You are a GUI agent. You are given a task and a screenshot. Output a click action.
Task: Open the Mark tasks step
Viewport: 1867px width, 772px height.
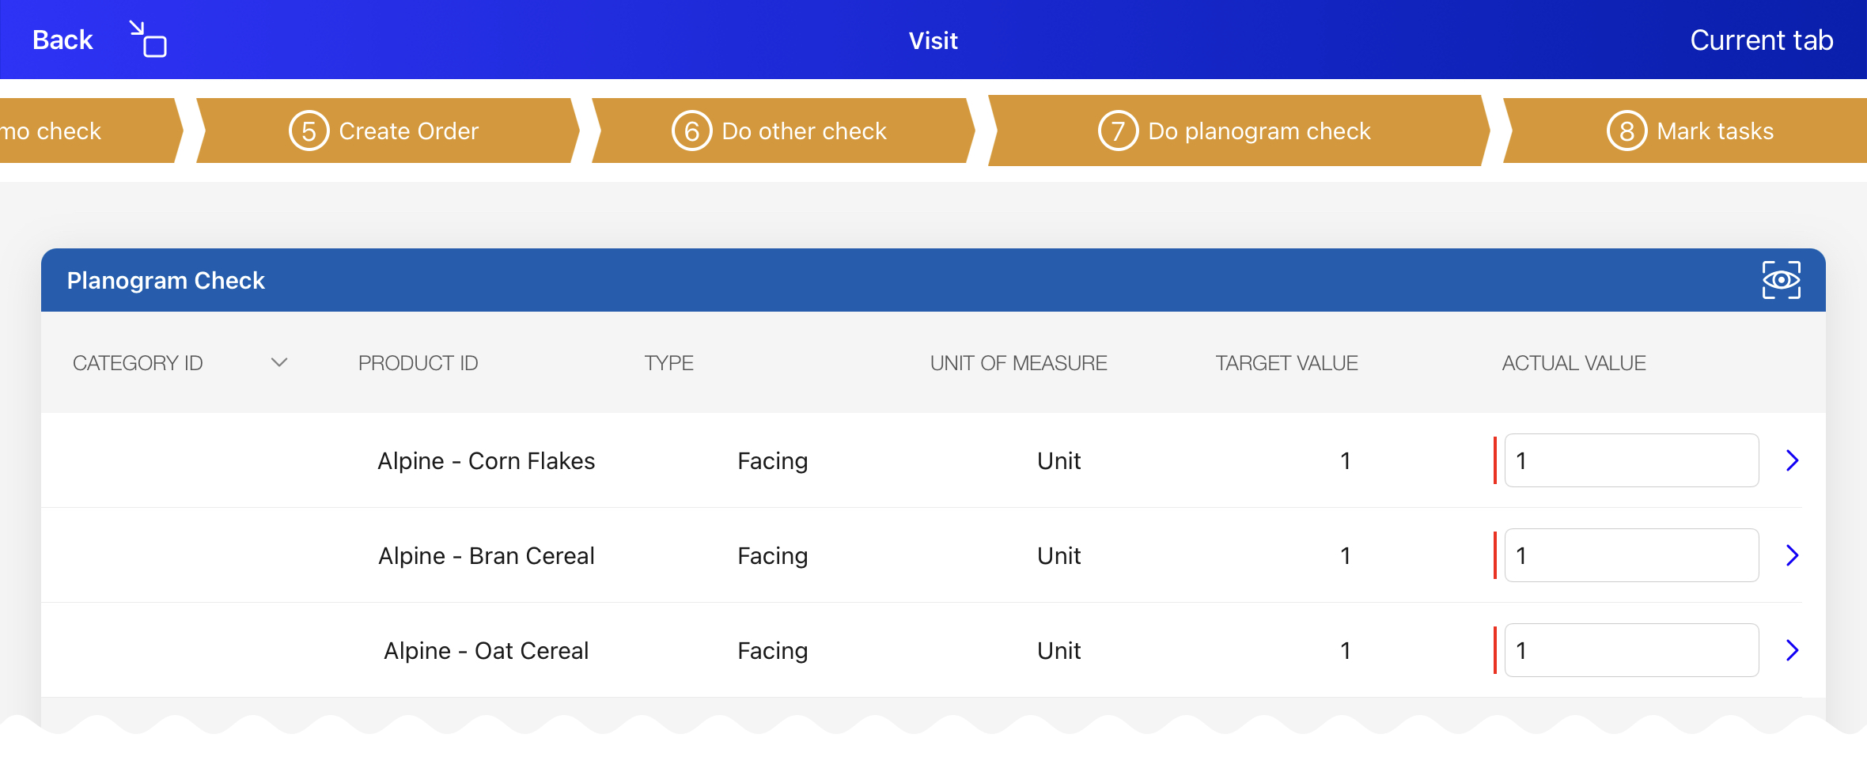(x=1714, y=131)
